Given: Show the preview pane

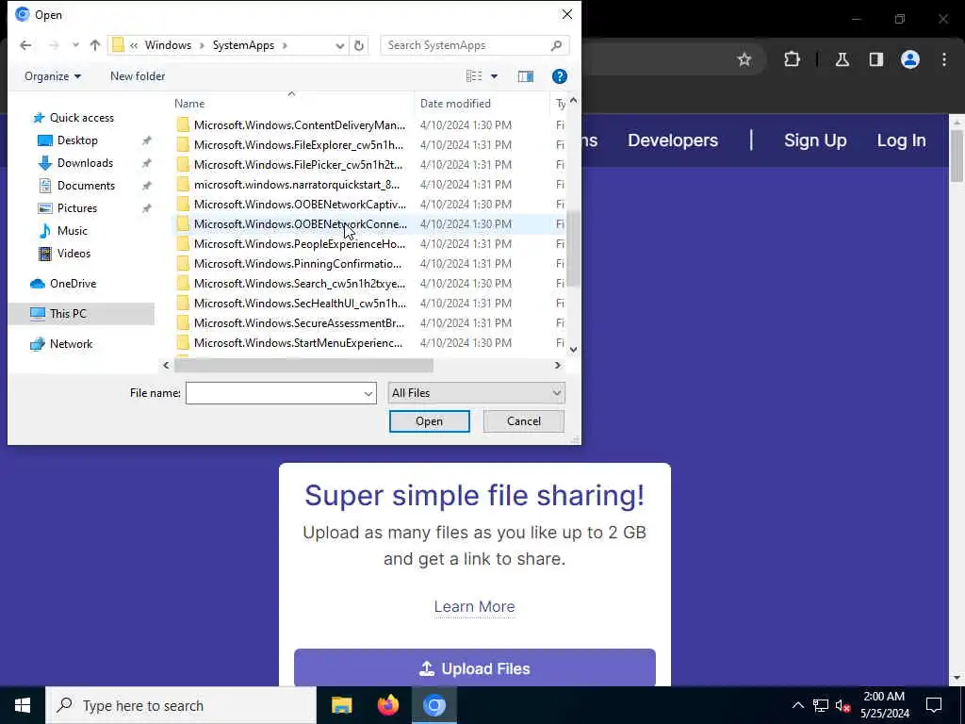Looking at the screenshot, I should click(526, 76).
